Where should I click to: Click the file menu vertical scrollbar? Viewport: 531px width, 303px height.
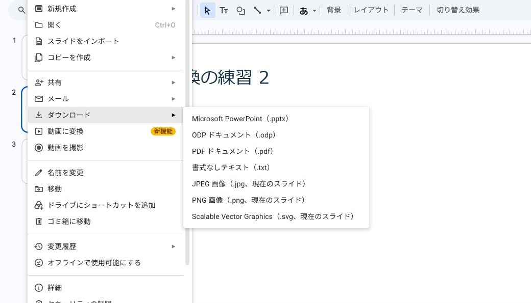pos(187,132)
